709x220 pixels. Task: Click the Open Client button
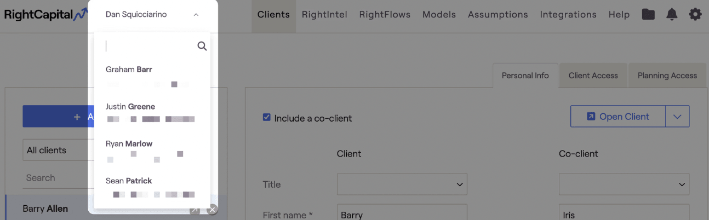pos(618,117)
